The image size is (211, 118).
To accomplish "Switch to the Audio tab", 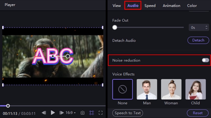I will coord(133,6).
